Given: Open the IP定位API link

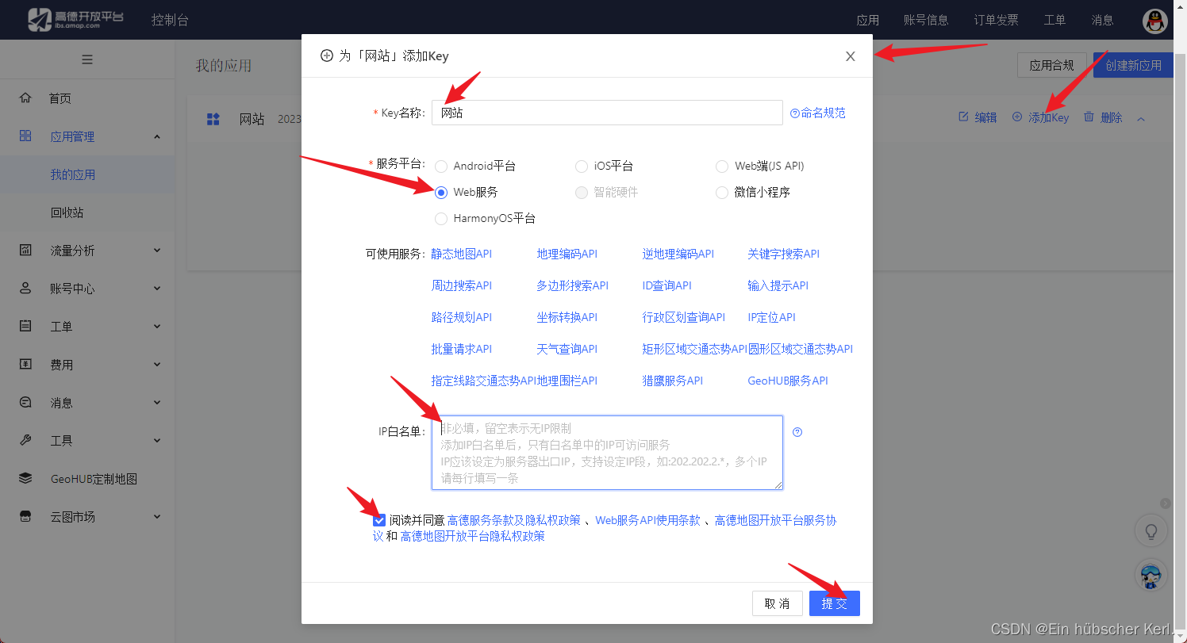Looking at the screenshot, I should tap(771, 317).
